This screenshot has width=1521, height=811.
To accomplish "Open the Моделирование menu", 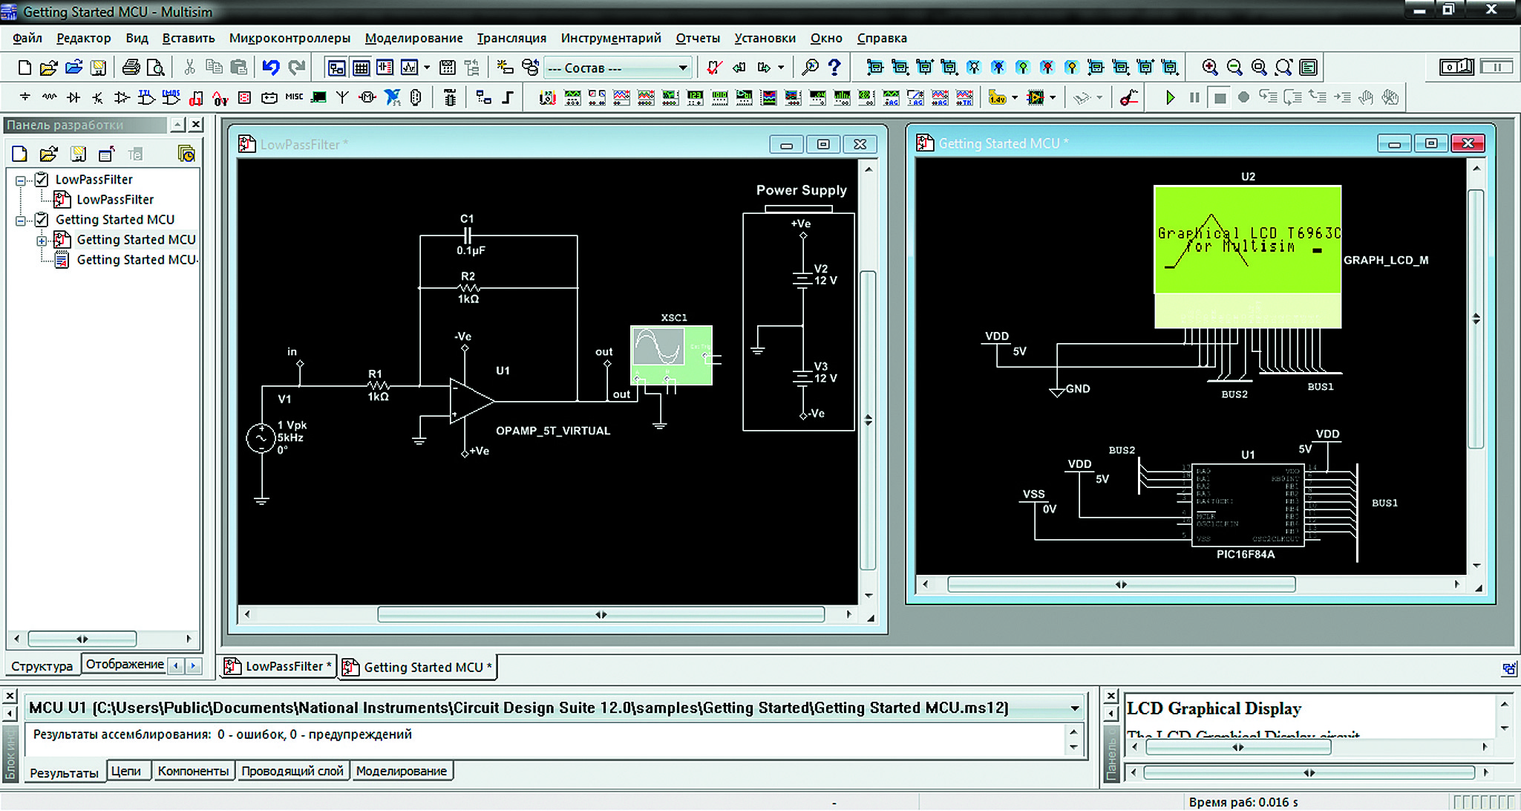I will coord(413,38).
